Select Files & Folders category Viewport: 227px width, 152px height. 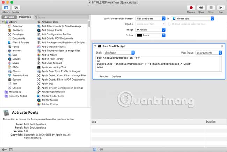21,42
